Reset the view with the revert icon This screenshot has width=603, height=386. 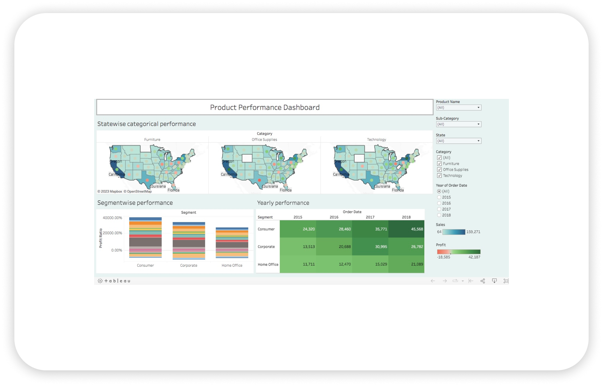(x=471, y=281)
